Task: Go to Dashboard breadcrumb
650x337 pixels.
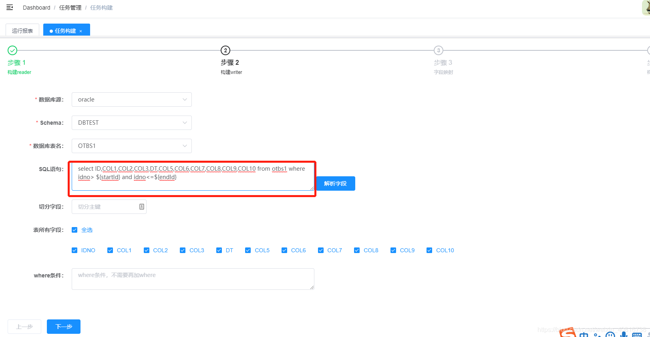Action: 36,8
